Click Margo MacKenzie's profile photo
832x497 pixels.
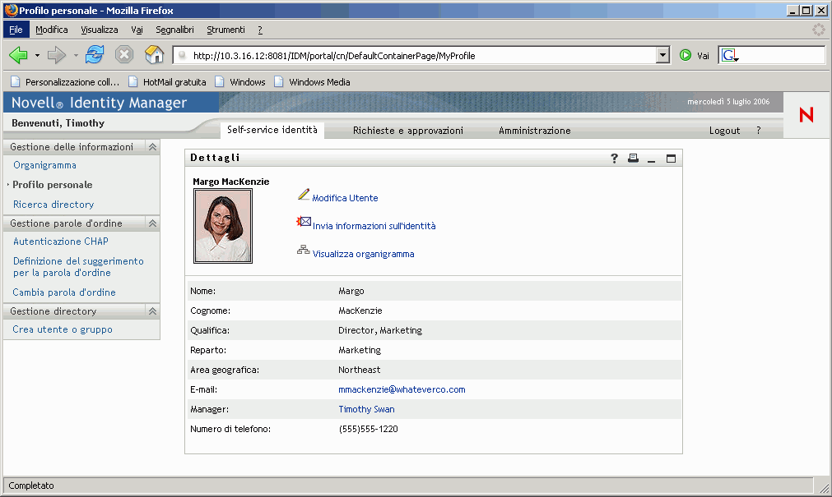pyautogui.click(x=222, y=226)
